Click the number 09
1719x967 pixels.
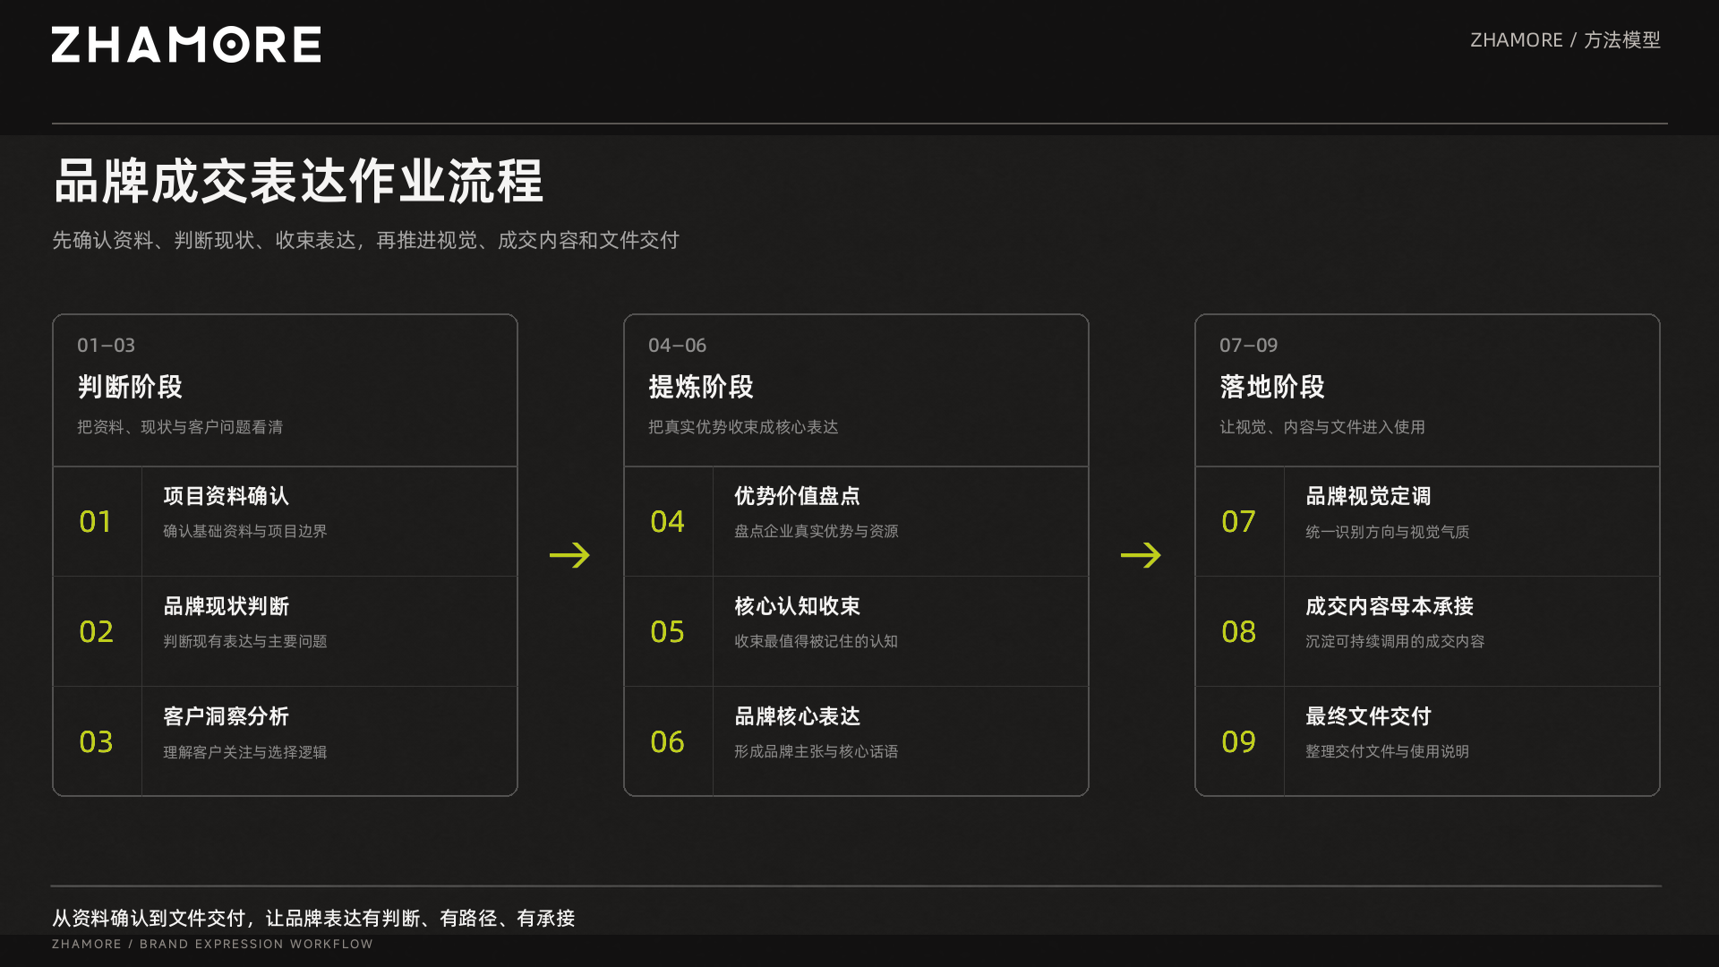click(x=1238, y=741)
